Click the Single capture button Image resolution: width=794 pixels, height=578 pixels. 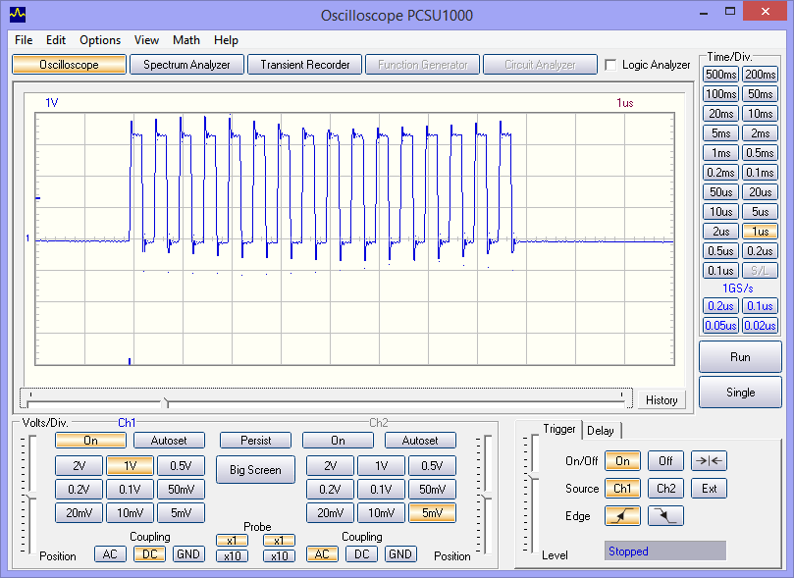point(740,393)
